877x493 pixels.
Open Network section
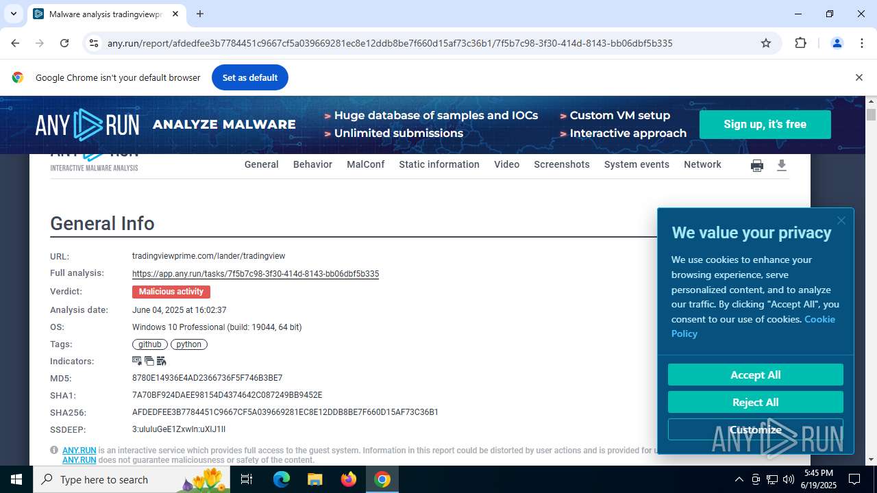(702, 164)
